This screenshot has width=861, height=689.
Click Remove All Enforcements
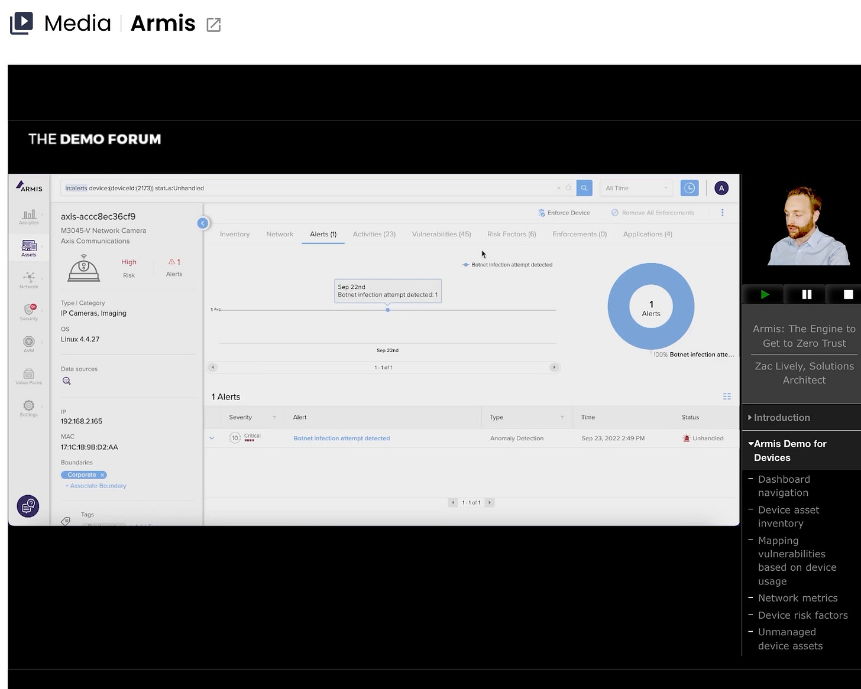pyautogui.click(x=653, y=213)
